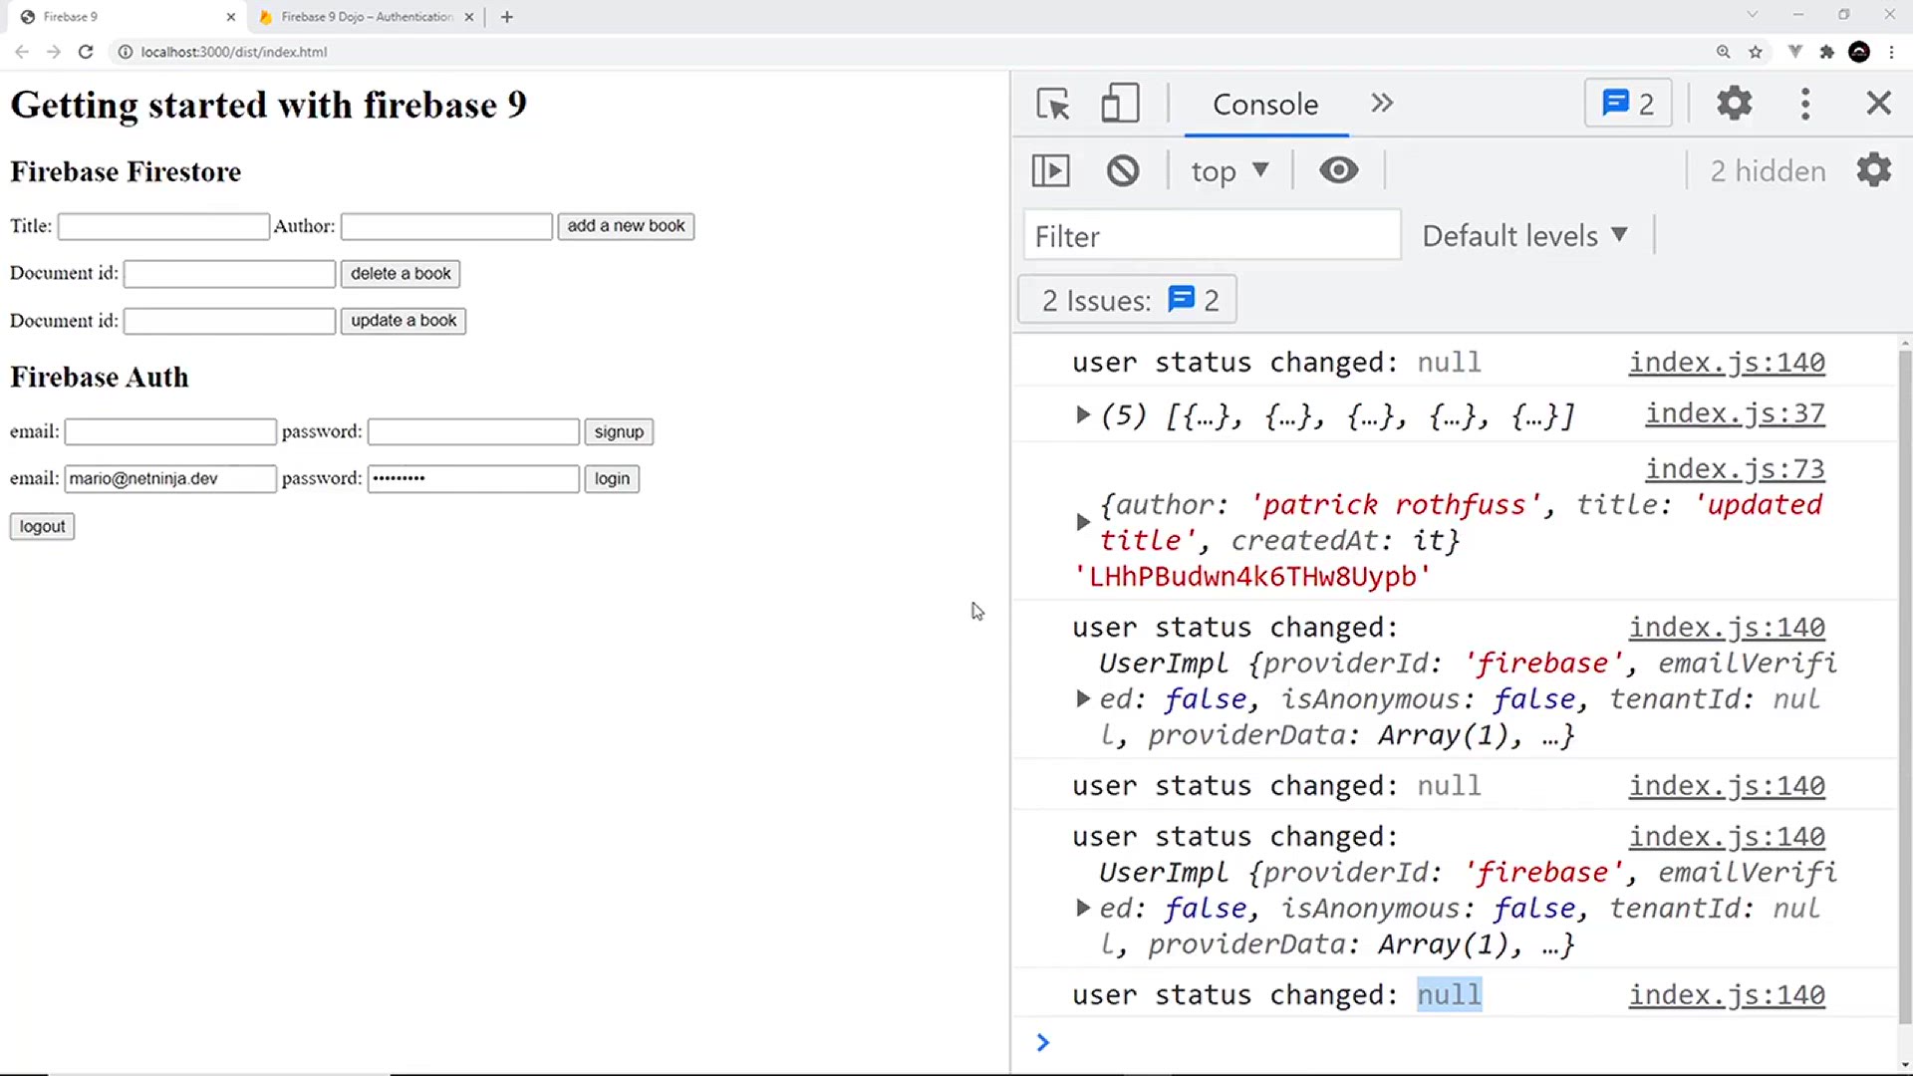Viewport: 1913px width, 1076px height.
Task: Open a new browser tab
Action: coord(507,17)
